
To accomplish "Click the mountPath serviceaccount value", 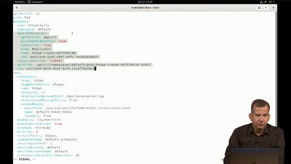I will coord(88,108).
